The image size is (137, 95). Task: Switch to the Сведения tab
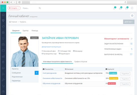pyautogui.click(x=16, y=31)
